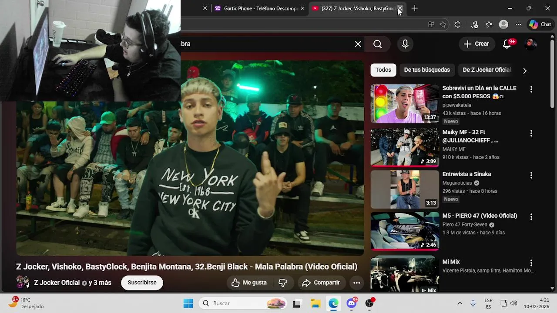Open the YouTube account avatar menu
557x313 pixels.
tap(530, 44)
